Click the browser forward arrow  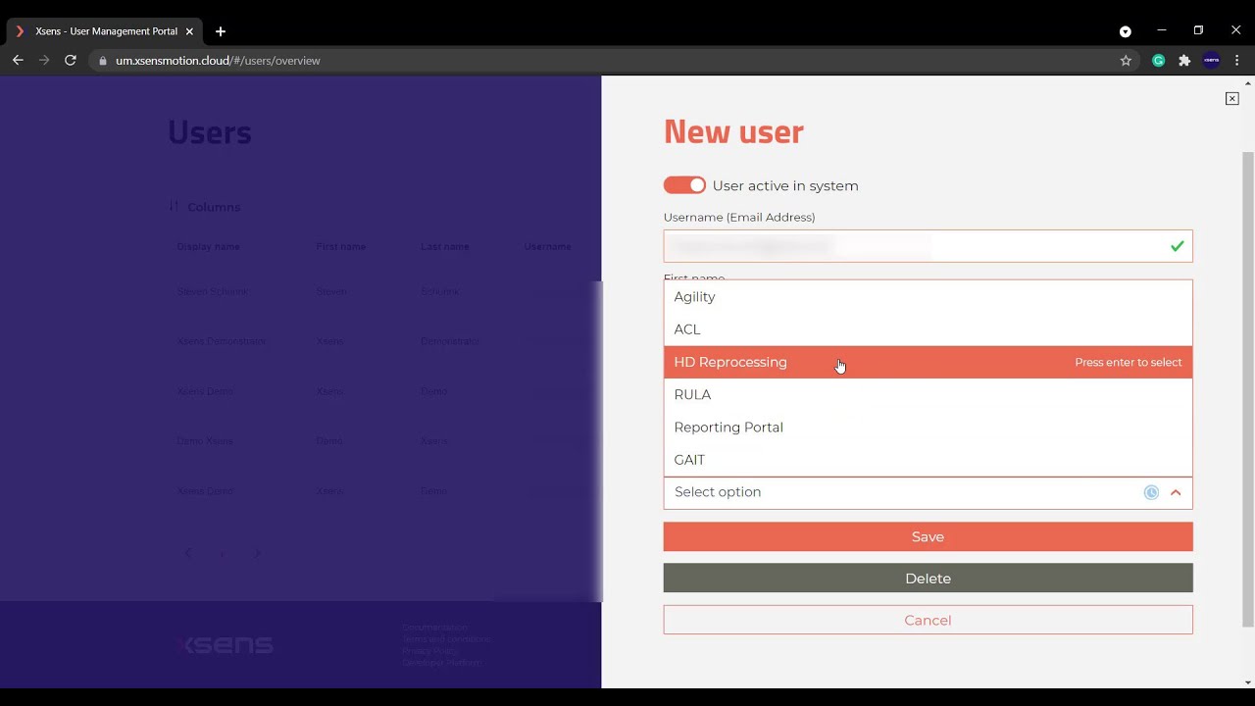tap(43, 60)
